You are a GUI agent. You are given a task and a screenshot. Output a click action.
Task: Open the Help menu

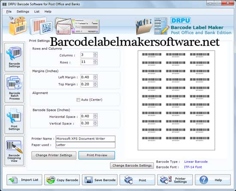tap(48, 12)
